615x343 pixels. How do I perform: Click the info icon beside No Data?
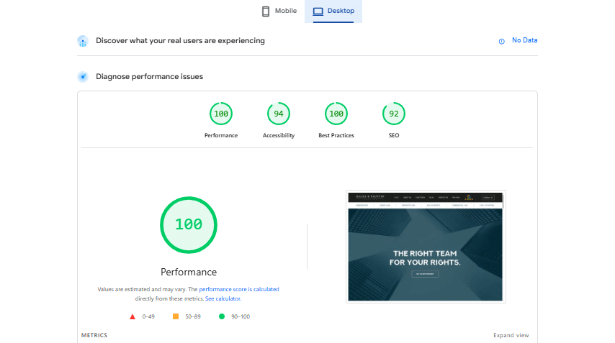[502, 41]
